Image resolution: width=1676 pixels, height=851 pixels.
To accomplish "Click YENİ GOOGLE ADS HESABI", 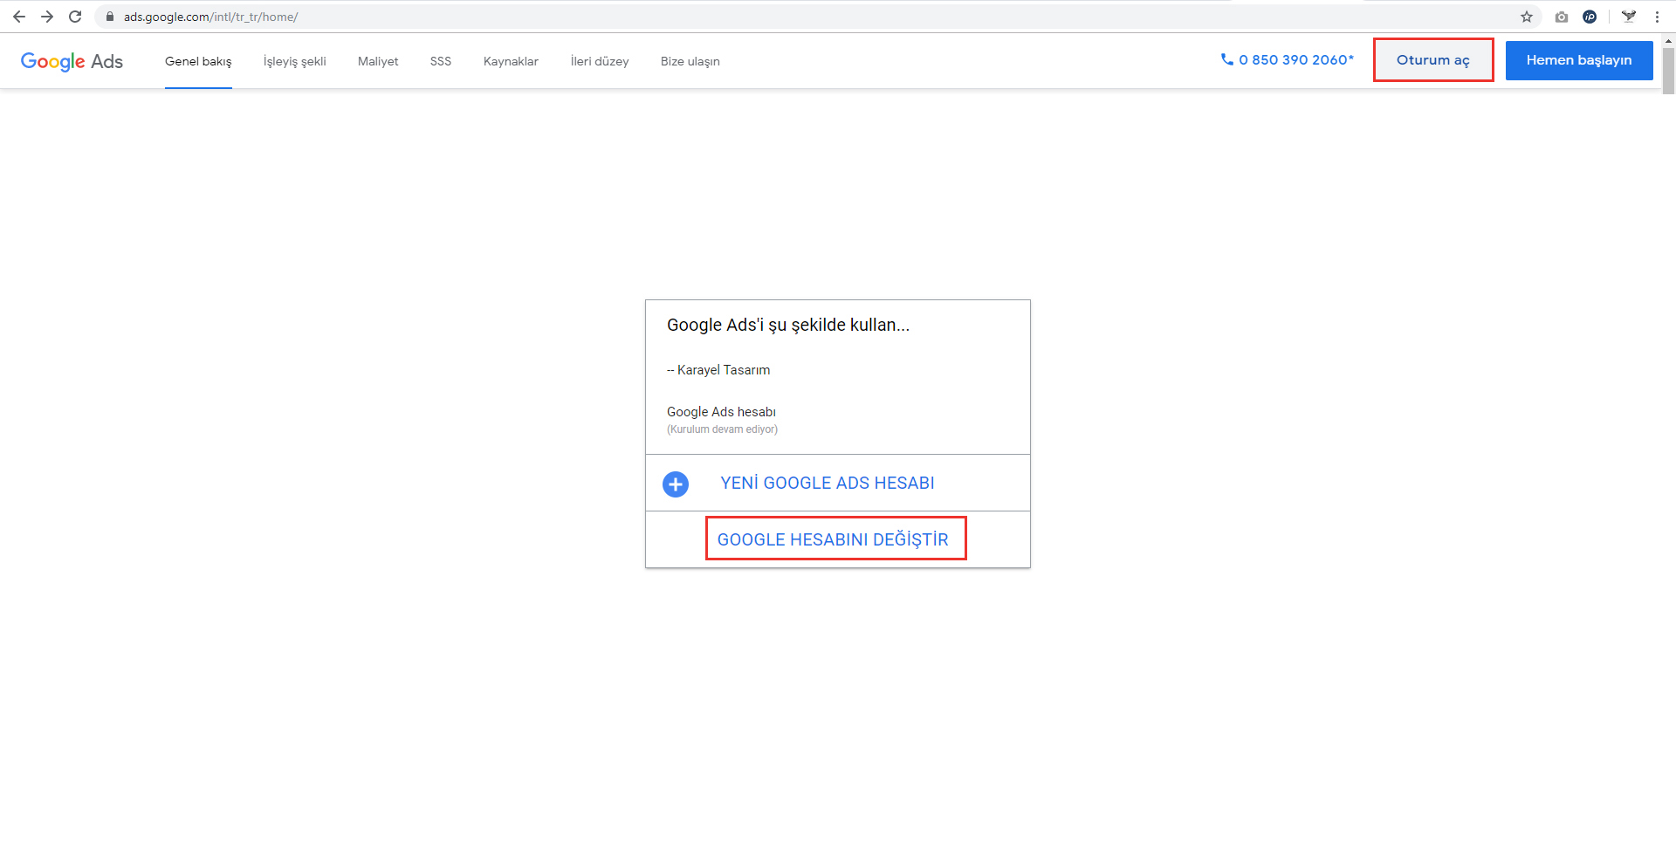I will [828, 483].
